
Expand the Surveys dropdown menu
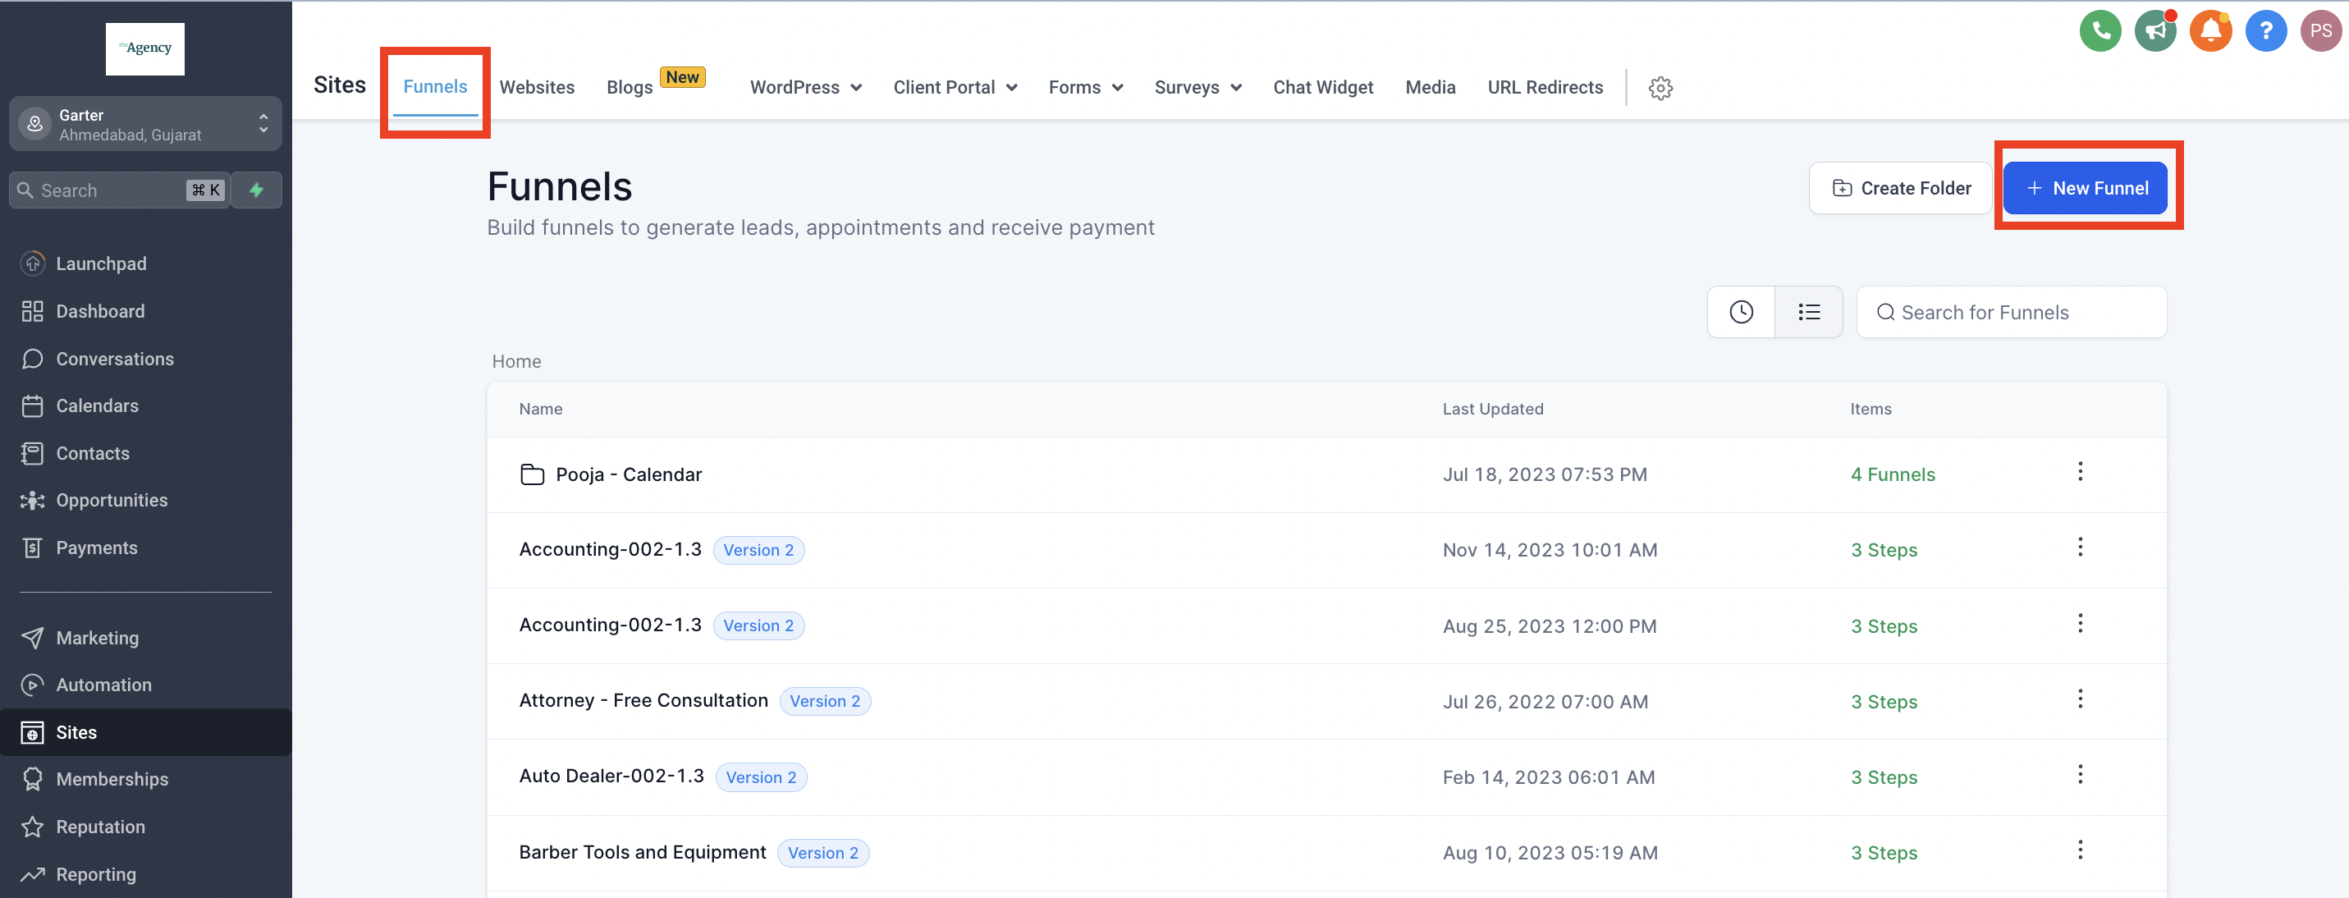pyautogui.click(x=1197, y=88)
